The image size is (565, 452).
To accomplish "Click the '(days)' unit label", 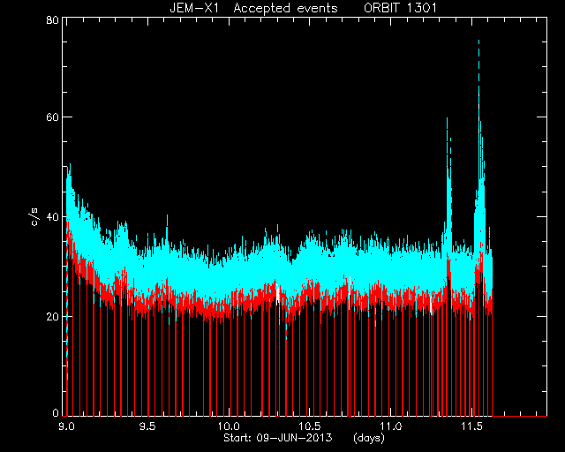I will coord(369,438).
